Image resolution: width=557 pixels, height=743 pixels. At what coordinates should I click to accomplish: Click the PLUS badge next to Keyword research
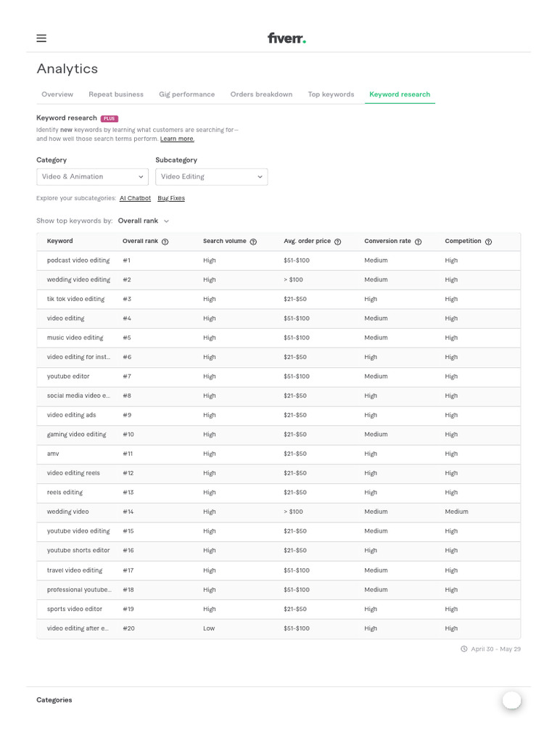point(109,118)
